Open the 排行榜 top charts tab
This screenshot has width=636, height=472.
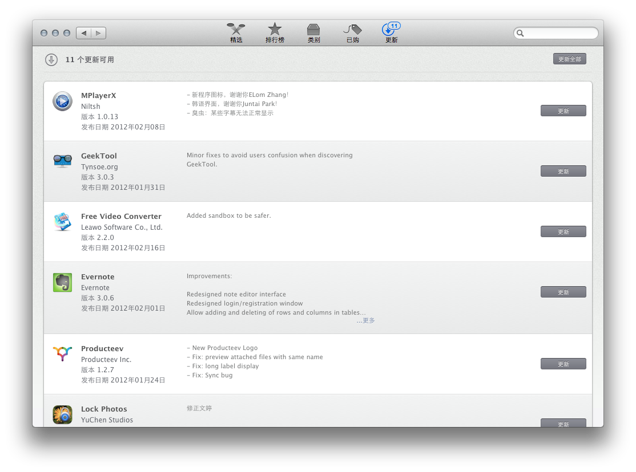[275, 33]
